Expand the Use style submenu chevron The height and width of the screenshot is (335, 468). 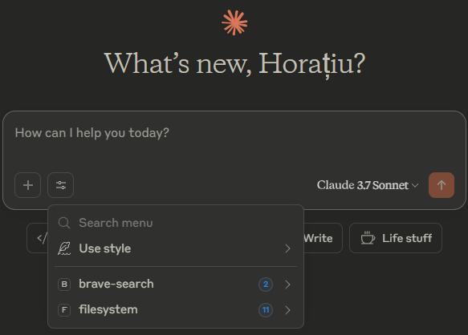287,248
